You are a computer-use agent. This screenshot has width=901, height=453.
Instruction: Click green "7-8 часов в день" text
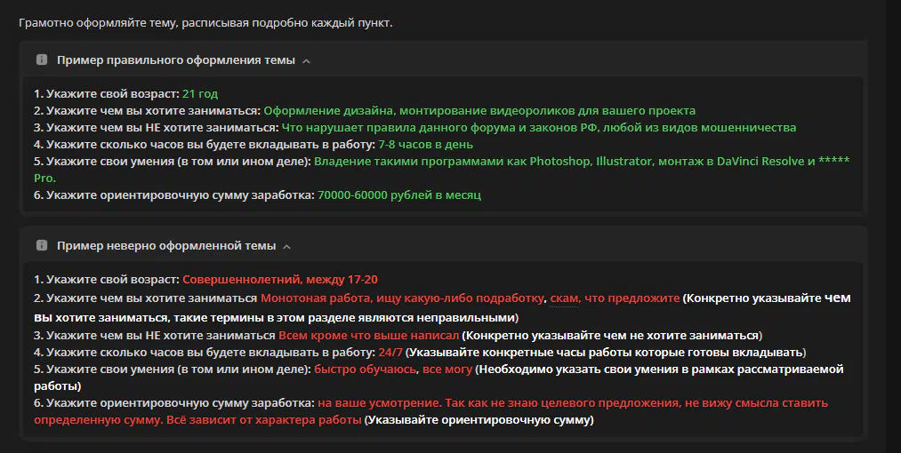[426, 144]
